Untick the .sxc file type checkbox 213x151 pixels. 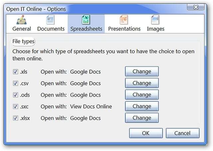coord(15,106)
